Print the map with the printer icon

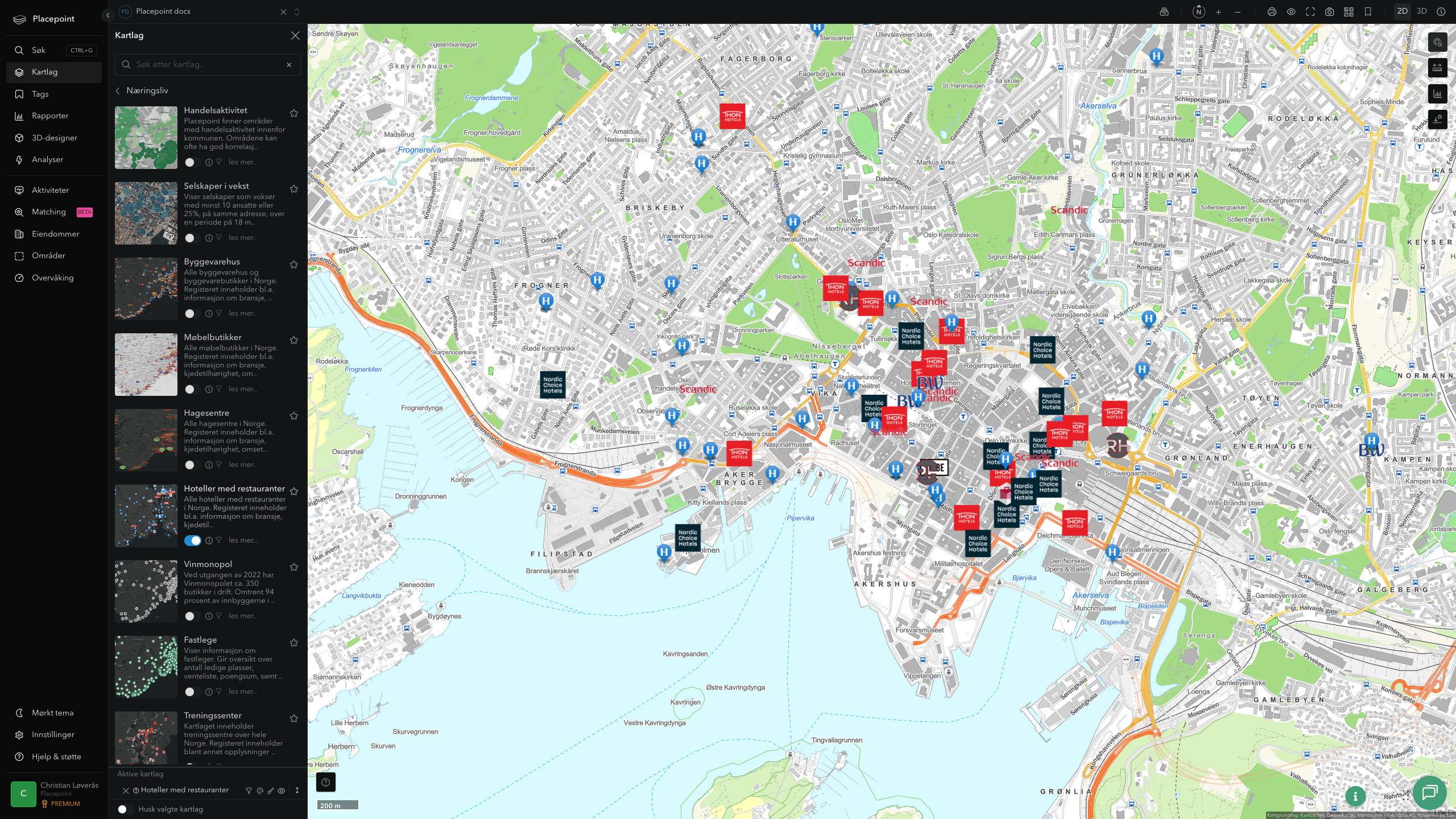[1272, 12]
